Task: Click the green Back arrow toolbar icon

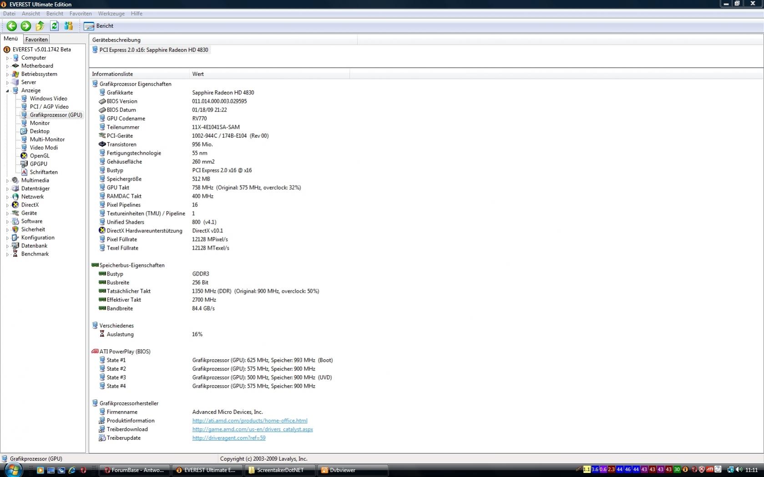Action: [x=12, y=26]
